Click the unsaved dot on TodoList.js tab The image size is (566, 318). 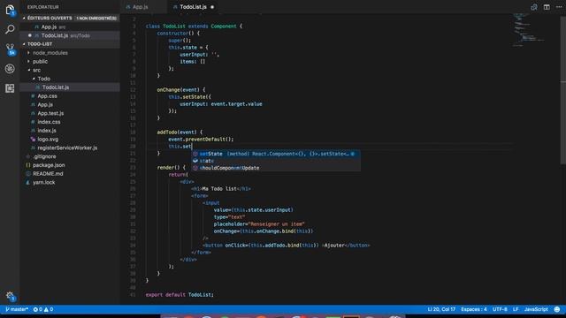212,7
